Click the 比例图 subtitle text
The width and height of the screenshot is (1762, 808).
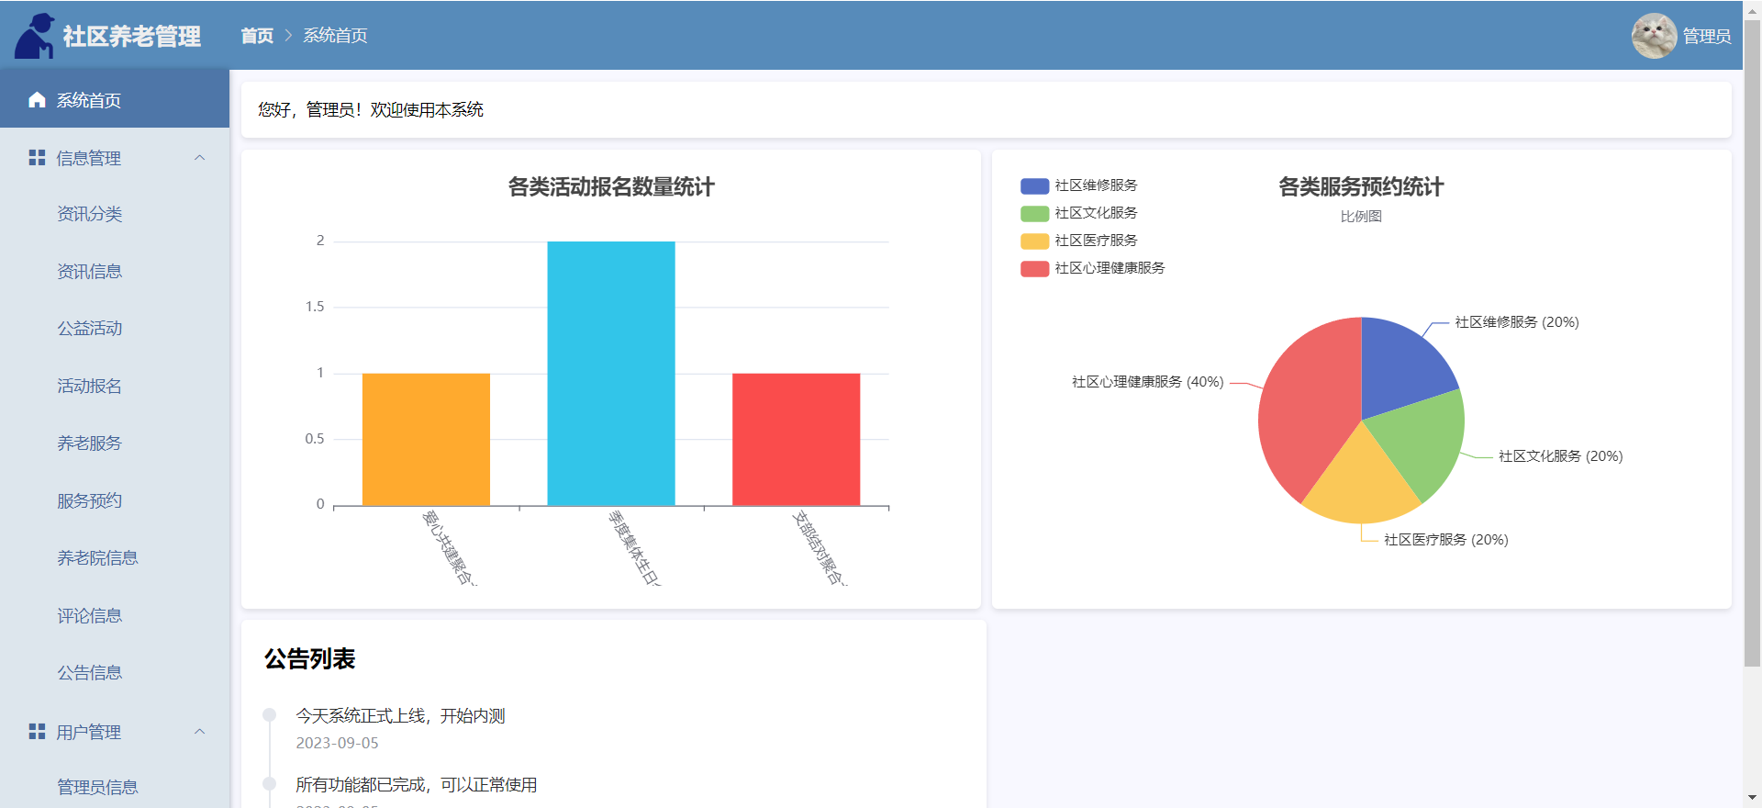pyautogui.click(x=1361, y=217)
